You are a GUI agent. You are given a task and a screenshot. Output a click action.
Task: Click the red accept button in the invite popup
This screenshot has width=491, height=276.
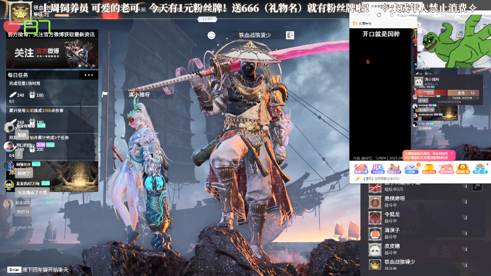pos(431,93)
